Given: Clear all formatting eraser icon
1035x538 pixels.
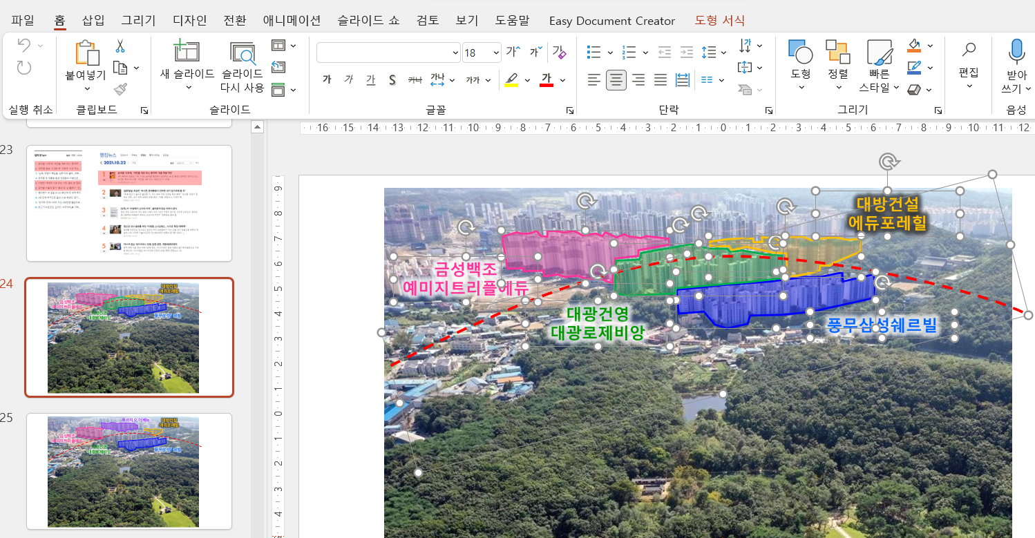Looking at the screenshot, I should (x=560, y=52).
